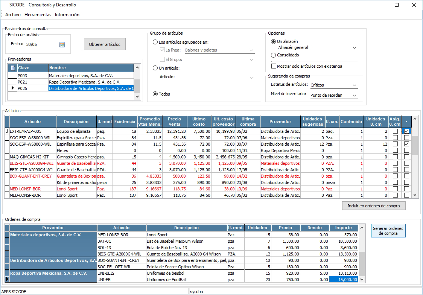The height and width of the screenshot is (295, 423).
Task: Open Nivel de inventario dropdown
Action: [354, 96]
